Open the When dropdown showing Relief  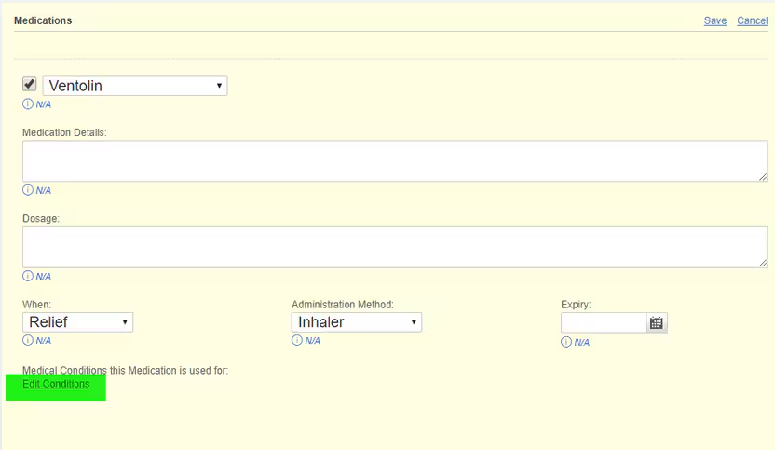77,322
